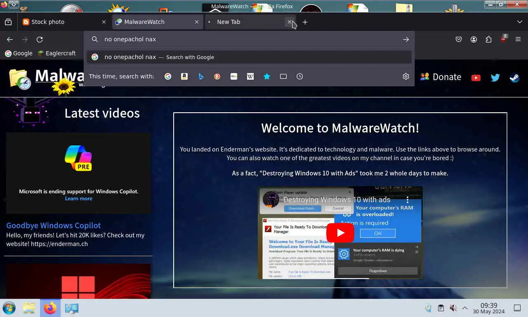The height and width of the screenshot is (317, 528).
Task: Click YouTube channel avatar in video
Action: pos(271,199)
